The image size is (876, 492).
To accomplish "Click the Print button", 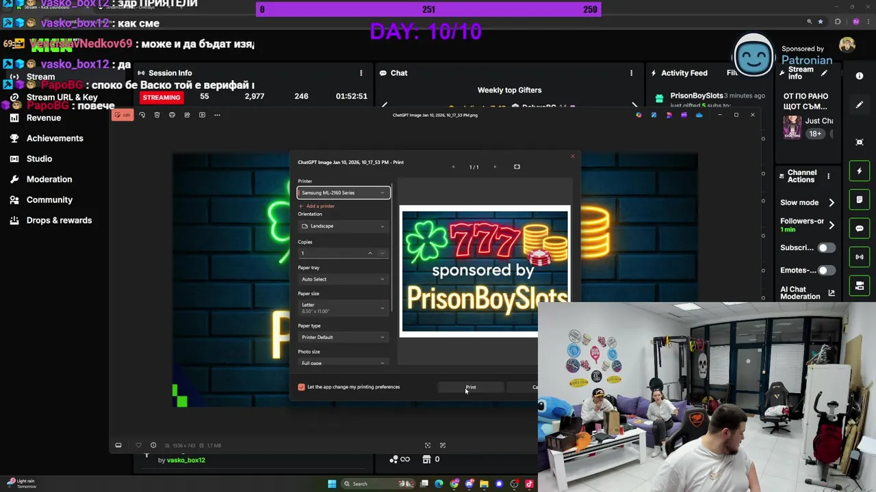I will click(471, 387).
